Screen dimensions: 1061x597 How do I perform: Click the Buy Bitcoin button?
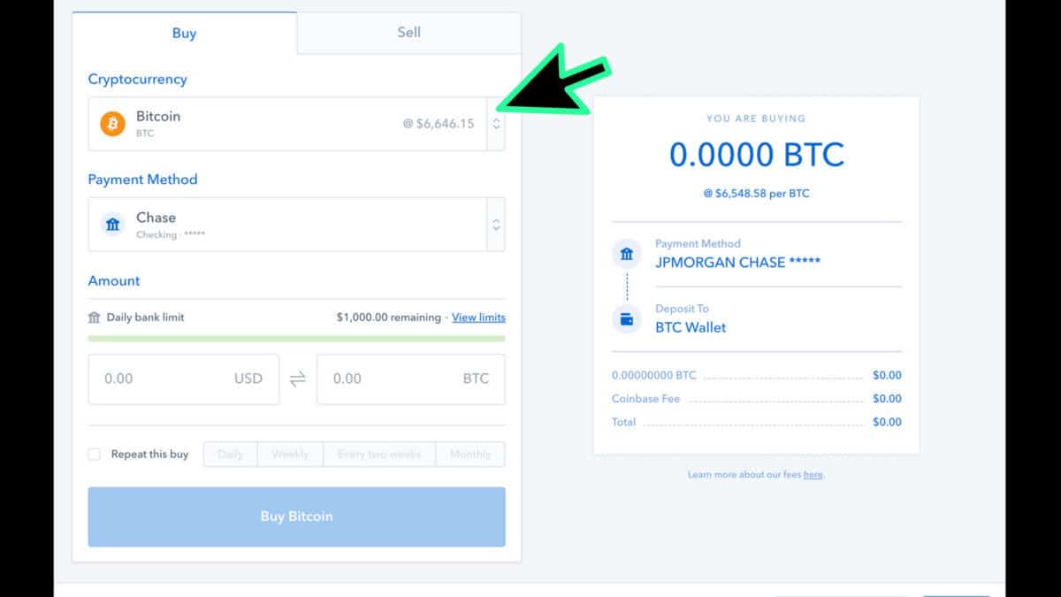click(296, 517)
